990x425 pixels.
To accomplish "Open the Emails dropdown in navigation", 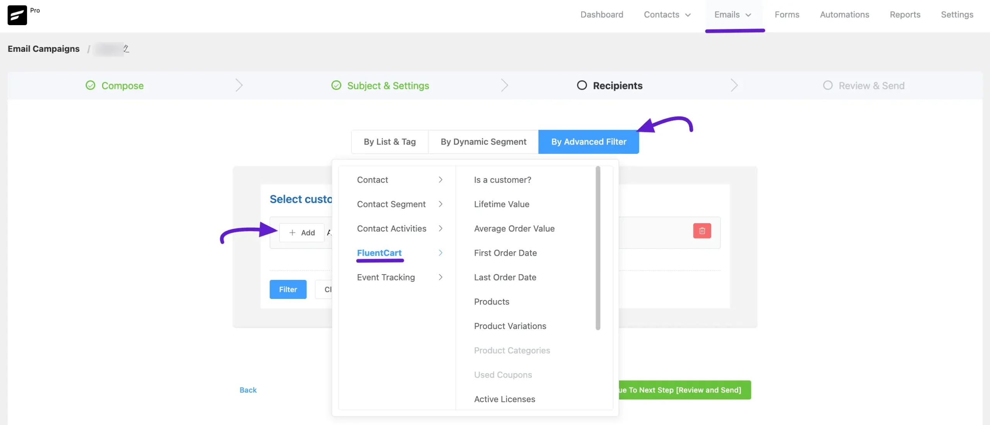I will (x=733, y=15).
